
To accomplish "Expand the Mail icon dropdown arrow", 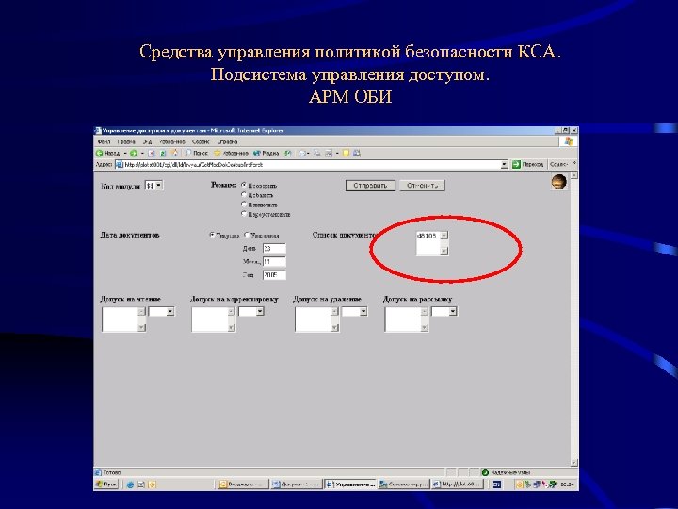I will [x=309, y=153].
